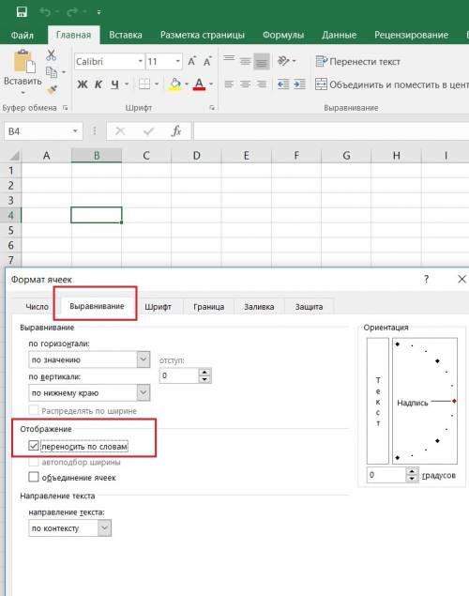The width and height of the screenshot is (469, 596).
Task: Click the degrees input field
Action: 386,475
